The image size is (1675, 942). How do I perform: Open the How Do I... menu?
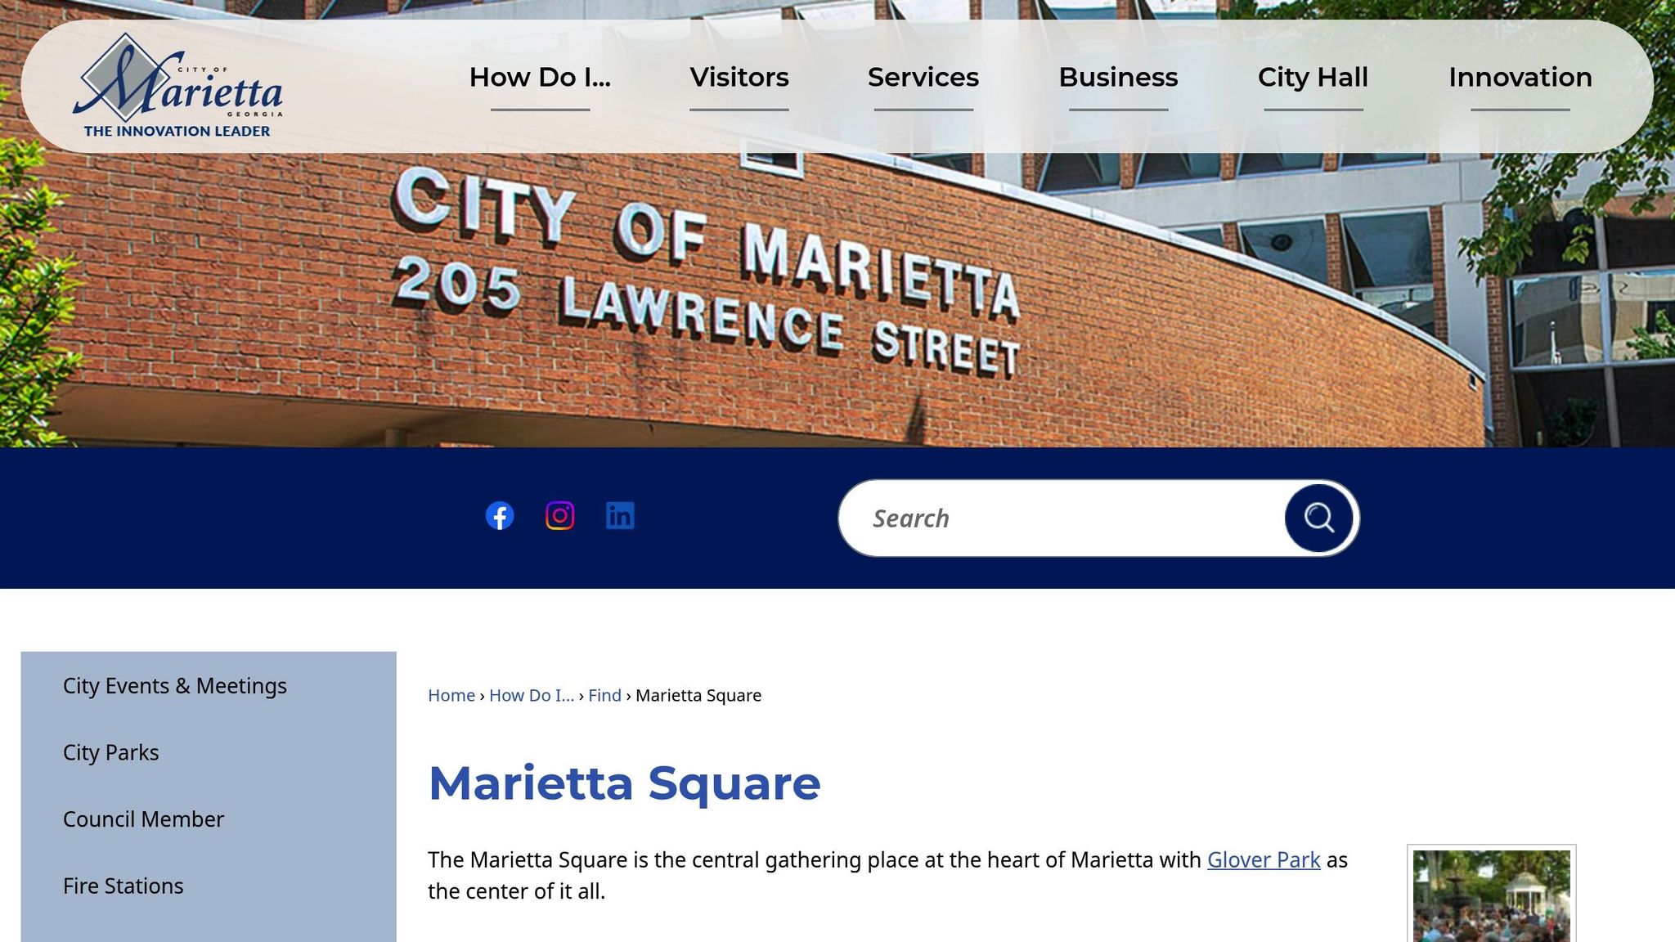tap(540, 77)
